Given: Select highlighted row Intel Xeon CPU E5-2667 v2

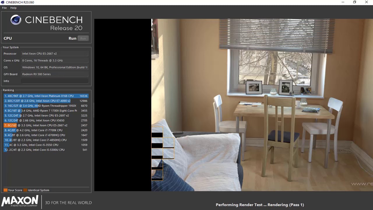Looking at the screenshot, I should click(x=46, y=125).
